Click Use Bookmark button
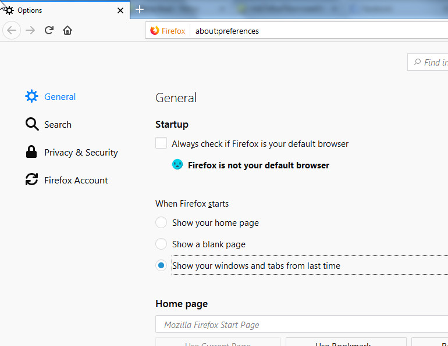Image resolution: width=448 pixels, height=346 pixels. (346, 342)
